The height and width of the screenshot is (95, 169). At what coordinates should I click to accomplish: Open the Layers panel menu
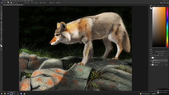pos(168,49)
